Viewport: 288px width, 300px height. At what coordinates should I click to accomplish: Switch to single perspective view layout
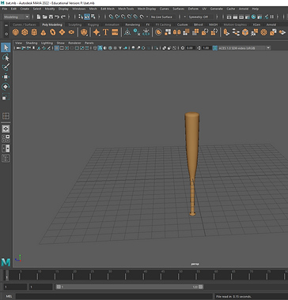click(x=6, y=129)
